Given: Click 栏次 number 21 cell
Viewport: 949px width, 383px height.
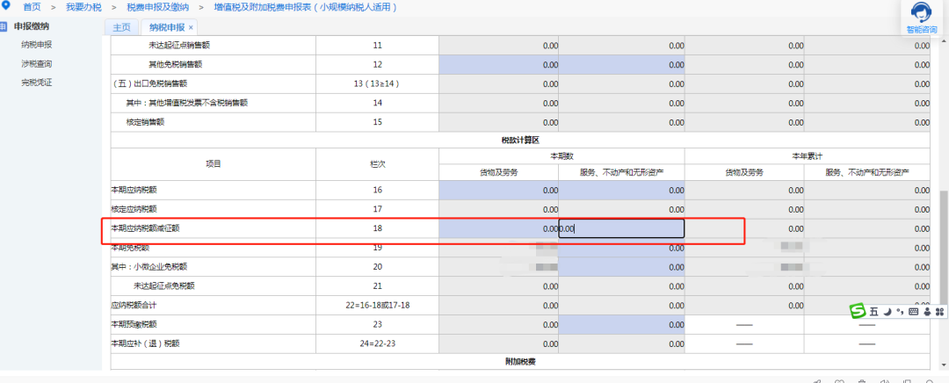Looking at the screenshot, I should 378,286.
